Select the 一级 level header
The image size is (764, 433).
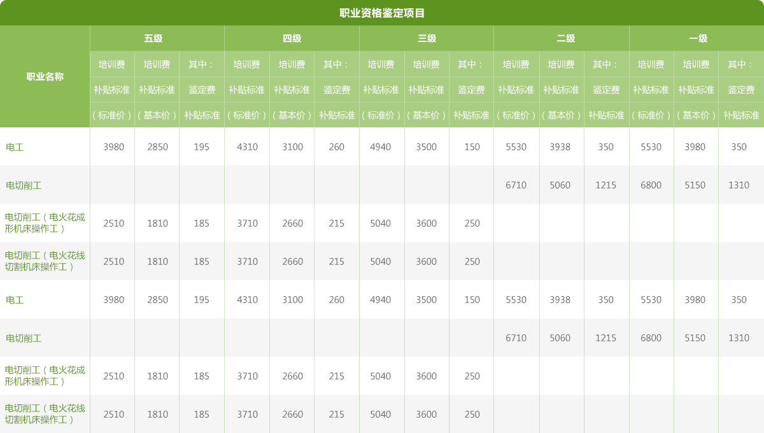pos(698,38)
